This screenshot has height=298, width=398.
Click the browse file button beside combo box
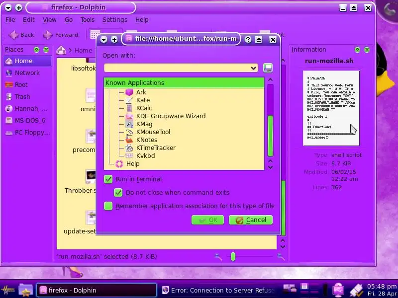tap(268, 68)
